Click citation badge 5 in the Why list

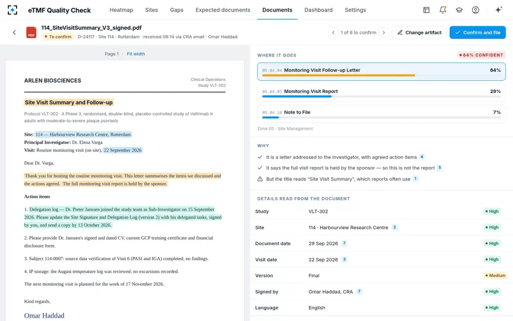440,168
